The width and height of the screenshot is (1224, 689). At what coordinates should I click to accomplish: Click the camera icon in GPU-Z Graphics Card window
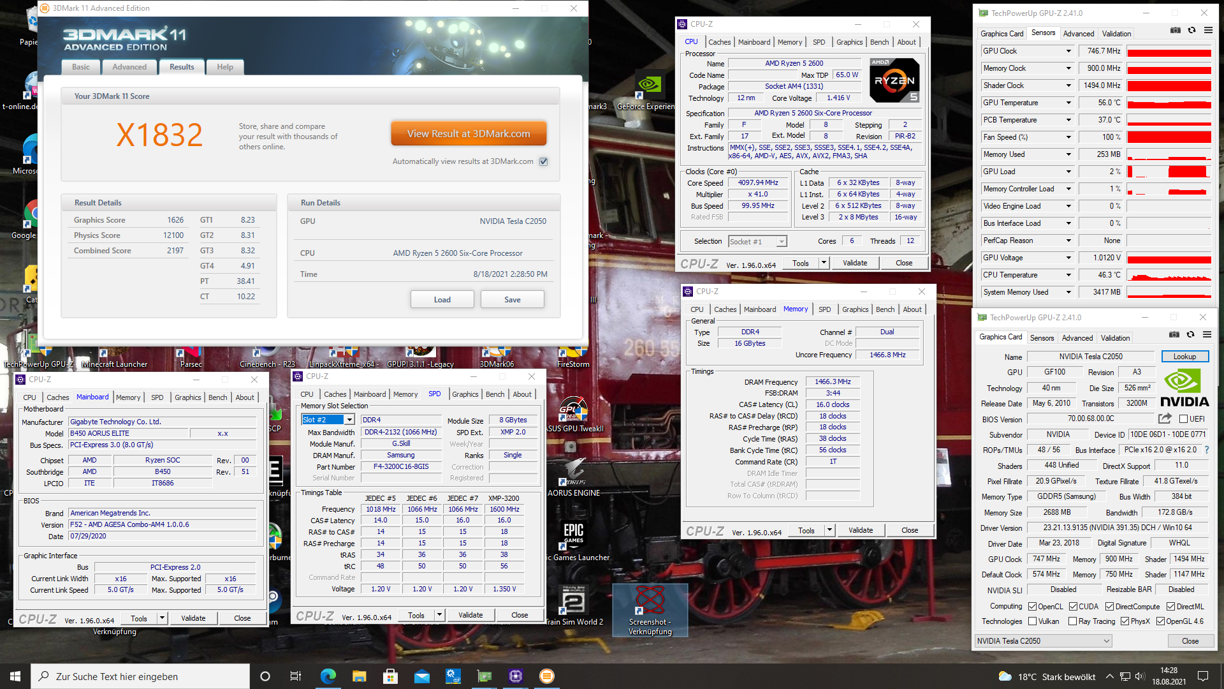[x=1174, y=335]
